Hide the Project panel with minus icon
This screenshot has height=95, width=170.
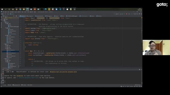point(18,16)
